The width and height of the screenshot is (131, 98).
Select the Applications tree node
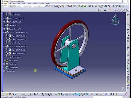point(10,71)
